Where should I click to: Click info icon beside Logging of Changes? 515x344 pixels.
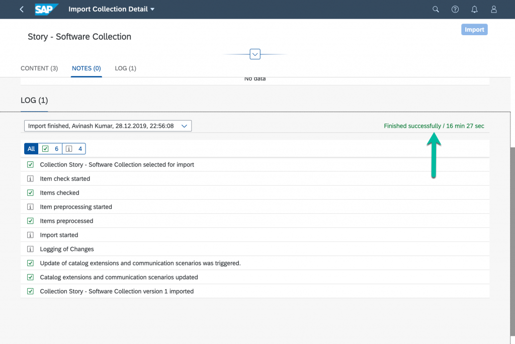pos(30,249)
